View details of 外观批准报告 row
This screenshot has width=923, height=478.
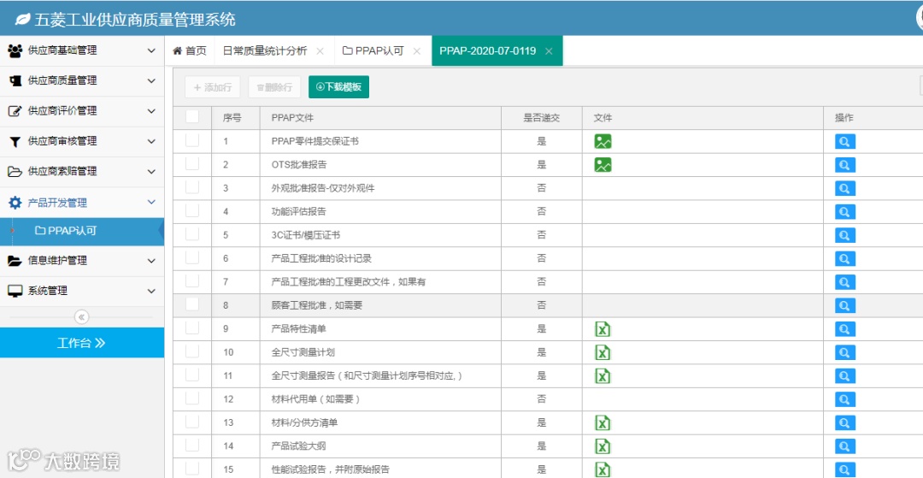click(x=844, y=188)
